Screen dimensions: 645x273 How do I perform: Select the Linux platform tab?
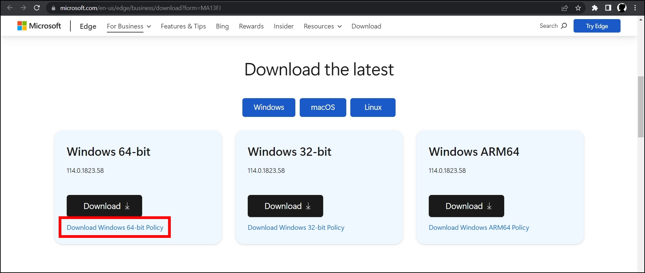(373, 108)
